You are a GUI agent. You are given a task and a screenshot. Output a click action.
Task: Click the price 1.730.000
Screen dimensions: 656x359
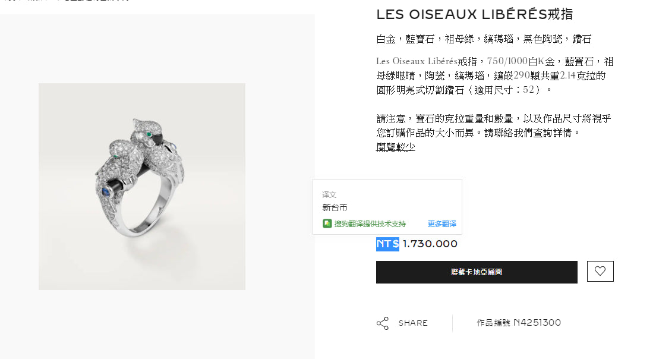[x=430, y=244]
